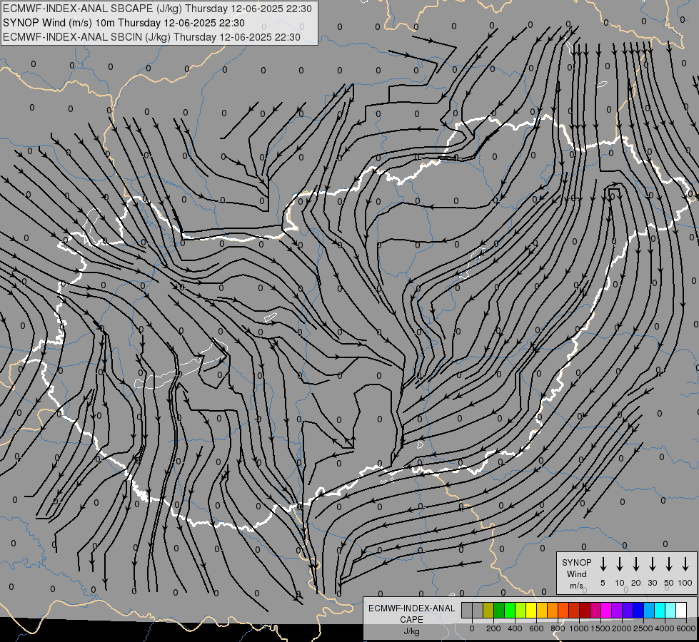699x642 pixels.
Task: Click the 10 m/s wind arrow symbol
Action: (x=619, y=564)
